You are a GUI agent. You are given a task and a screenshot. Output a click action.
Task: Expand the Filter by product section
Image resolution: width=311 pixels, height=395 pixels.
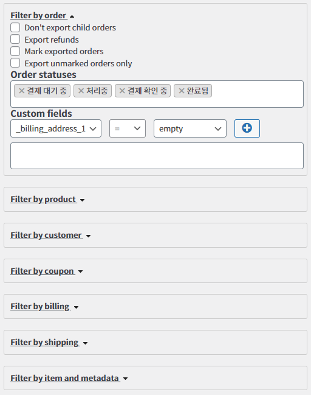click(47, 199)
